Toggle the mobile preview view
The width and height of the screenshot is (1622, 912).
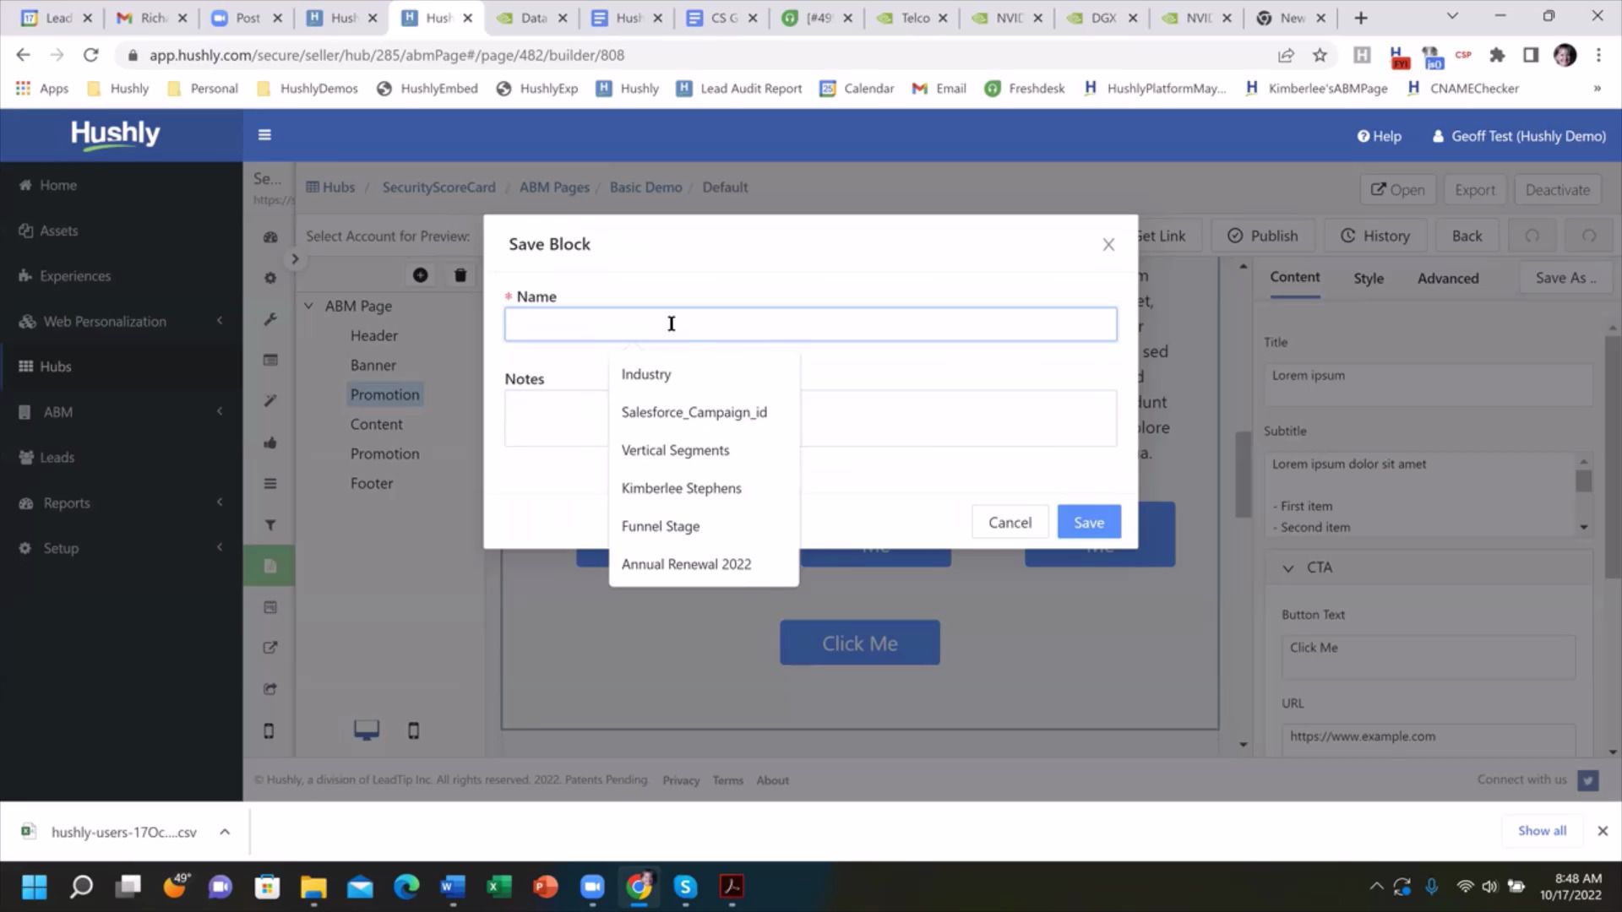click(x=413, y=730)
